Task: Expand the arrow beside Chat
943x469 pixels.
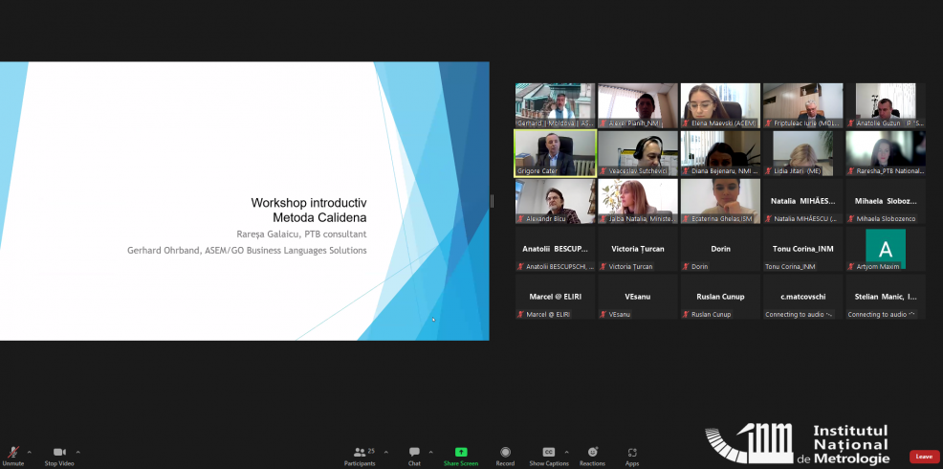Action: pos(430,451)
